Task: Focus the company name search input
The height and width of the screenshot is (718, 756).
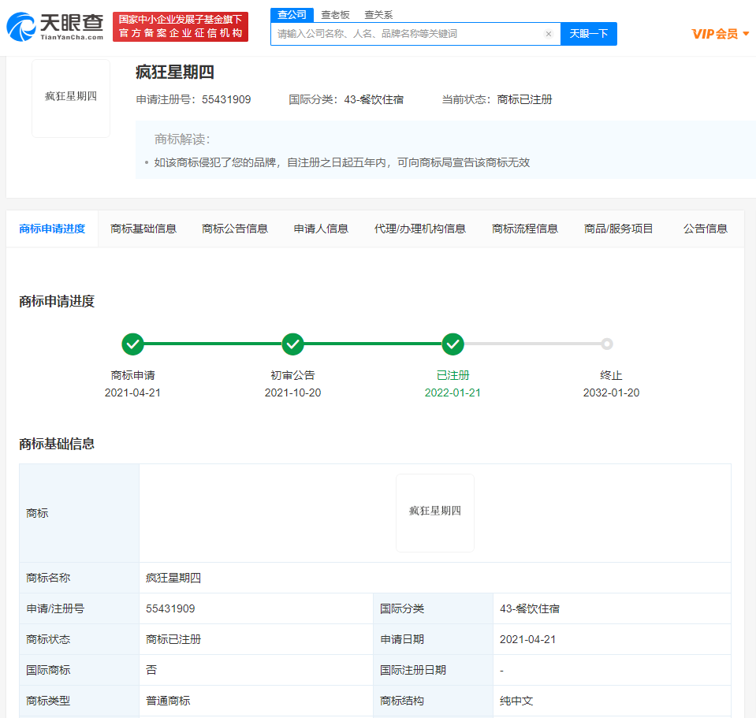Action: pos(406,34)
